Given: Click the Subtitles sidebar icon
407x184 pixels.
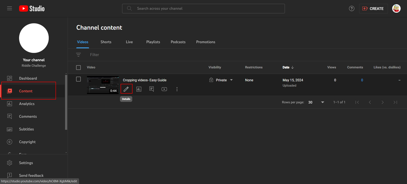Looking at the screenshot, I should pyautogui.click(x=10, y=129).
